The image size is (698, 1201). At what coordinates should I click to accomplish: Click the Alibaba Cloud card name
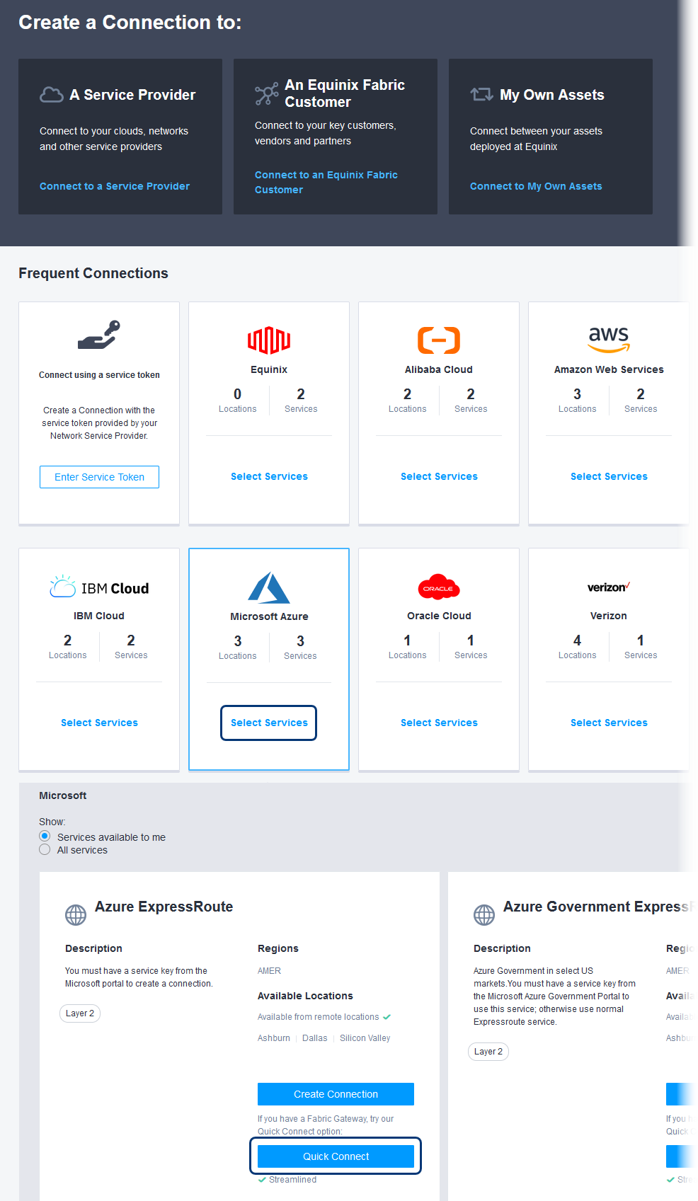[439, 369]
